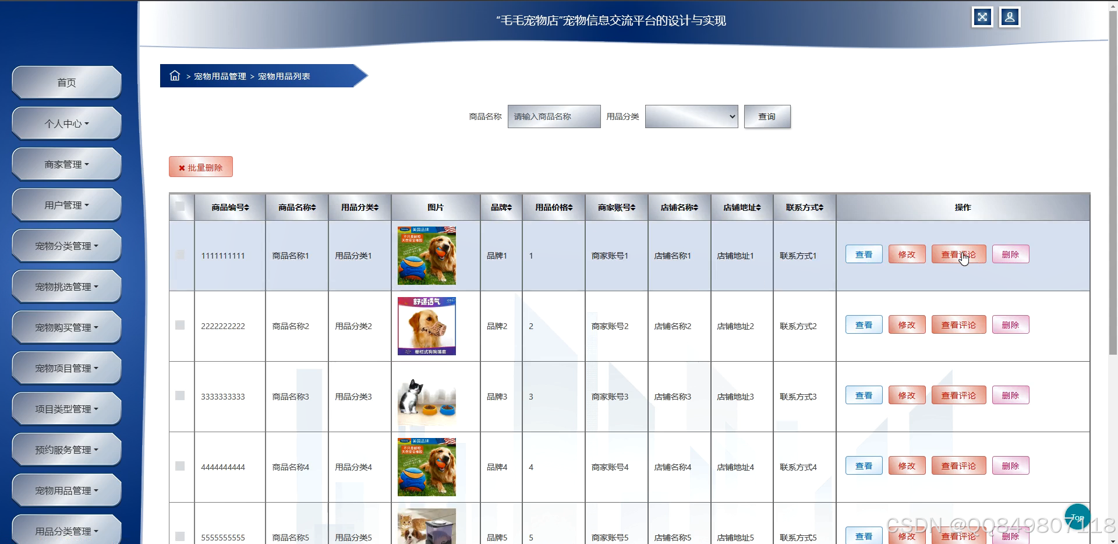This screenshot has width=1118, height=544.
Task: Click the 查询 search button
Action: click(767, 116)
